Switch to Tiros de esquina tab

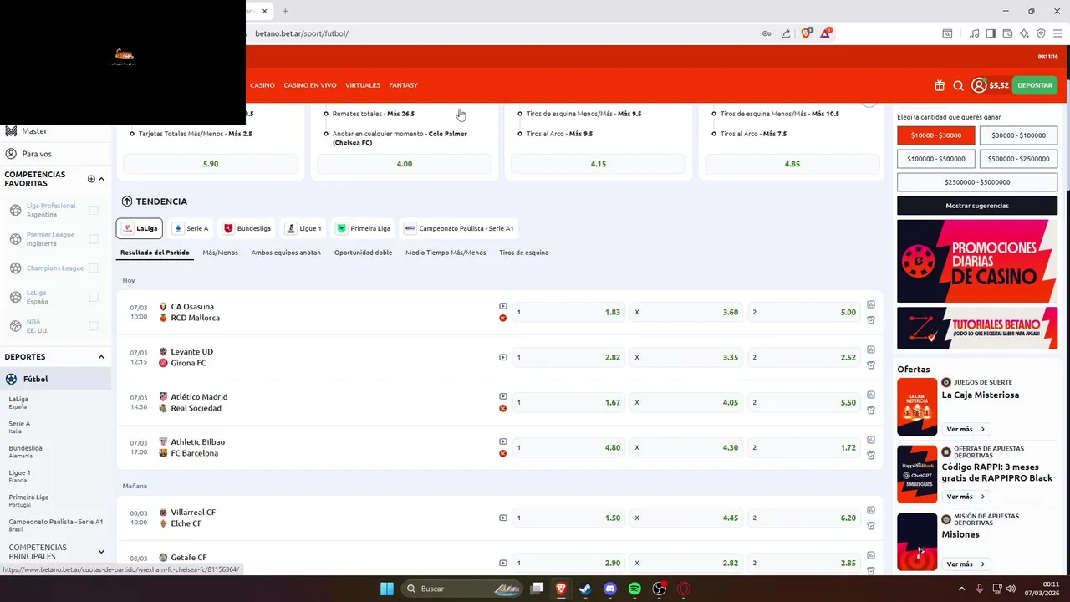click(524, 253)
